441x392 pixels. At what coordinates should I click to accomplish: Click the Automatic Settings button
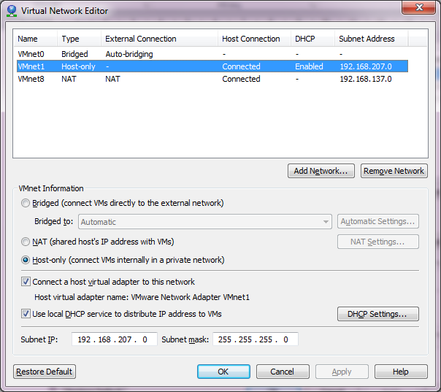click(x=377, y=221)
